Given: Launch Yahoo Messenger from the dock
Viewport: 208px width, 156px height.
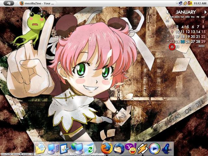Looking at the screenshot, I should tap(131, 149).
